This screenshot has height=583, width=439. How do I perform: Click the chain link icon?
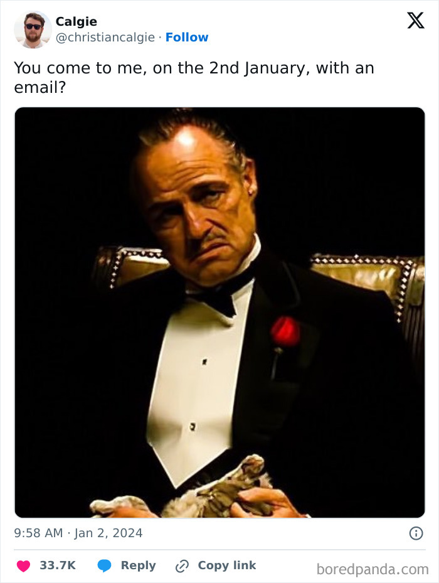182,566
